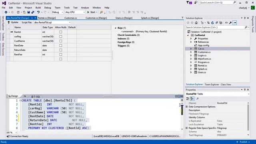Open the Analyze menu

[x=85, y=8]
